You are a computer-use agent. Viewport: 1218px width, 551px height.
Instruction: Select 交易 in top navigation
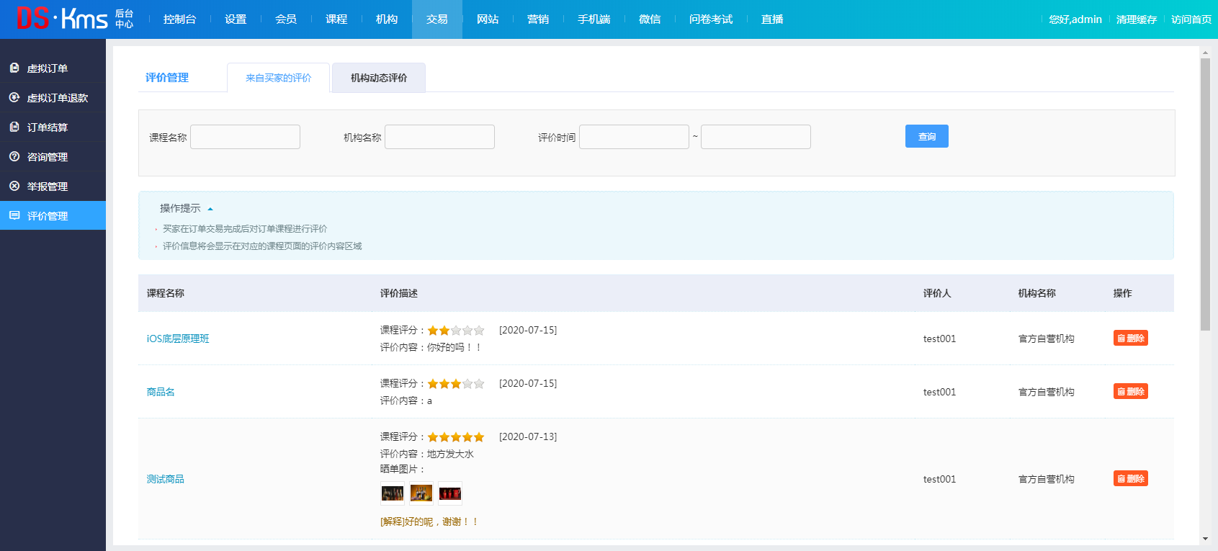pos(437,19)
